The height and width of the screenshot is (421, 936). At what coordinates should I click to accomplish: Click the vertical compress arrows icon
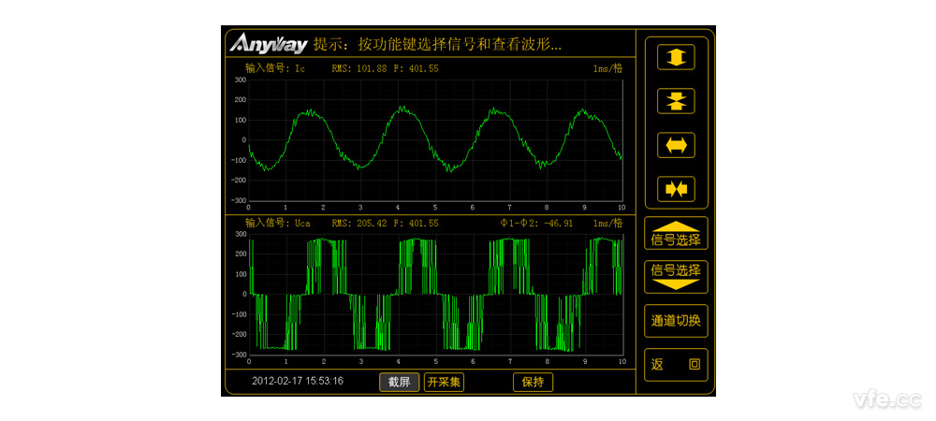676,101
